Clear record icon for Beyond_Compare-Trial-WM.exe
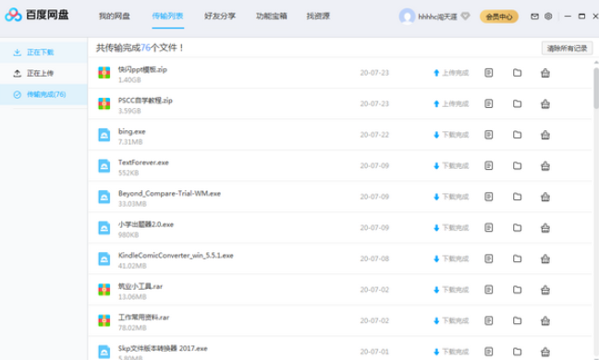 click(545, 197)
